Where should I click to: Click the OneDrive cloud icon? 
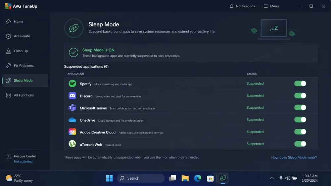(72, 120)
